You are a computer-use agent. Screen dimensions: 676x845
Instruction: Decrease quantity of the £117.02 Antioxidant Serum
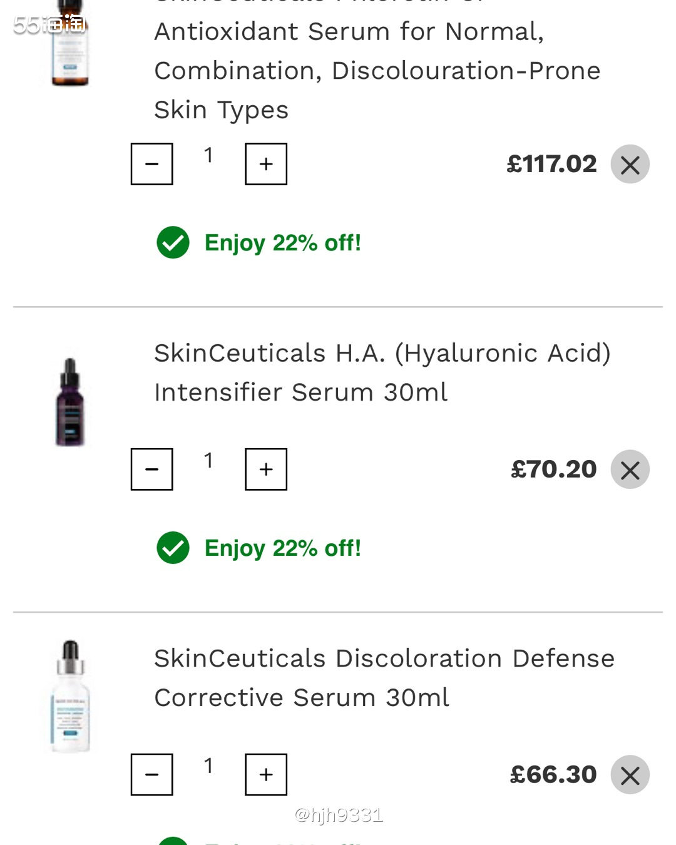[x=151, y=164]
